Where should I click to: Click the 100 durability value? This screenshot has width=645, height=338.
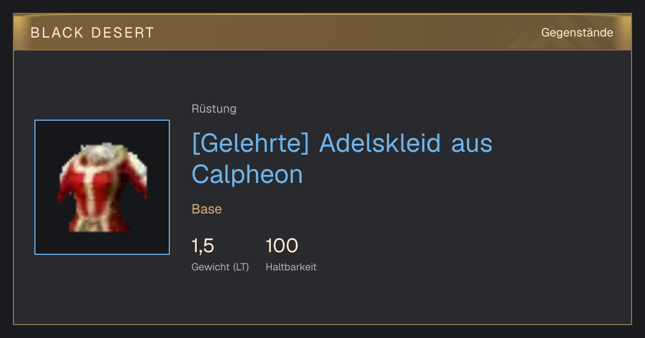click(282, 246)
